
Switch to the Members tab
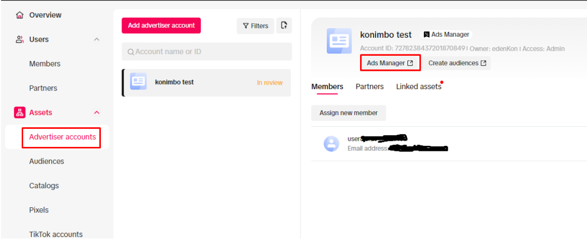point(327,87)
